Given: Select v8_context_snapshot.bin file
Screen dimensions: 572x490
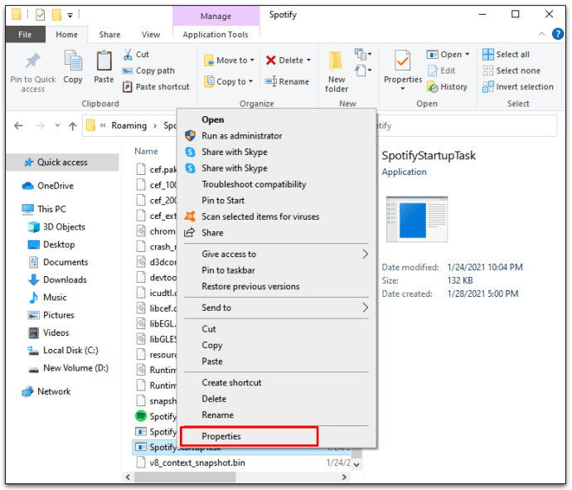Looking at the screenshot, I should coord(197,463).
